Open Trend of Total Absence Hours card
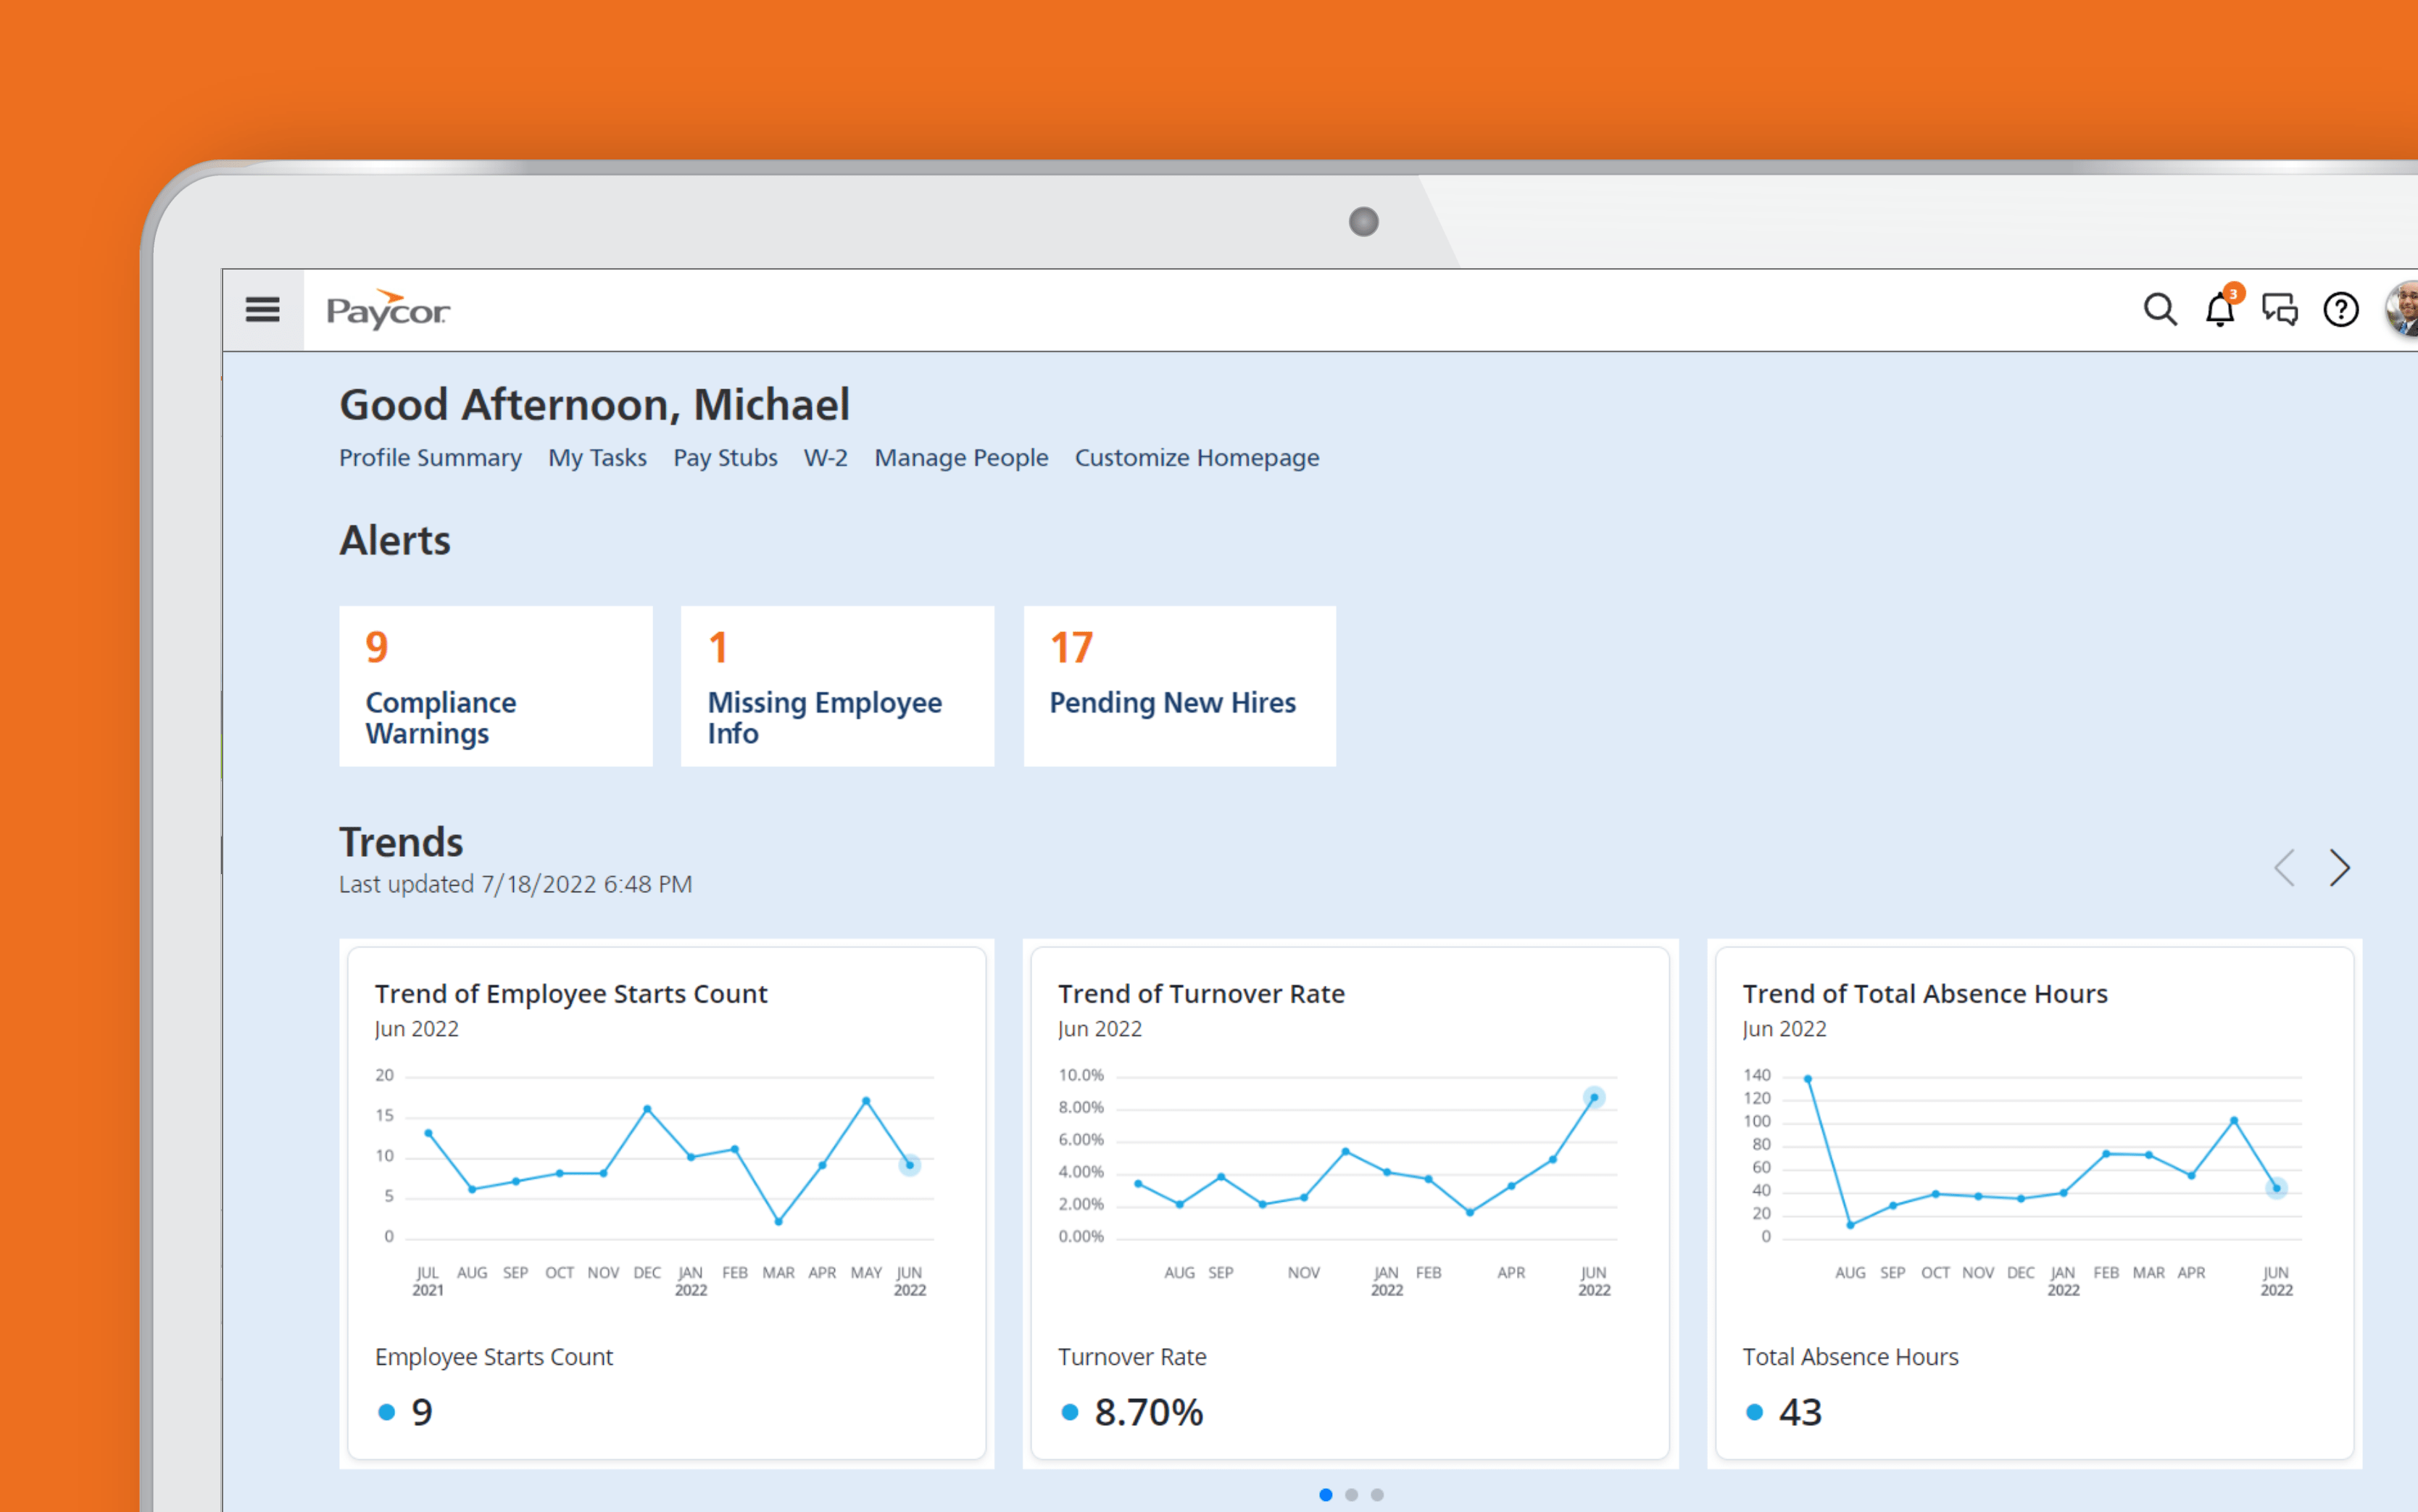Image resolution: width=2418 pixels, height=1512 pixels. (x=2035, y=1203)
